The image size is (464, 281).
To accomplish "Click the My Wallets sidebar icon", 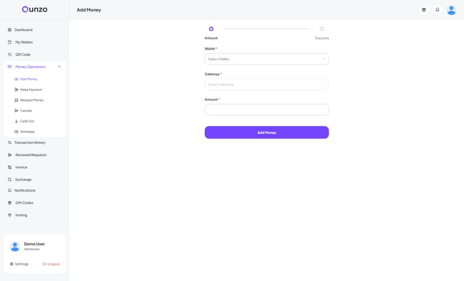I will pos(10,42).
